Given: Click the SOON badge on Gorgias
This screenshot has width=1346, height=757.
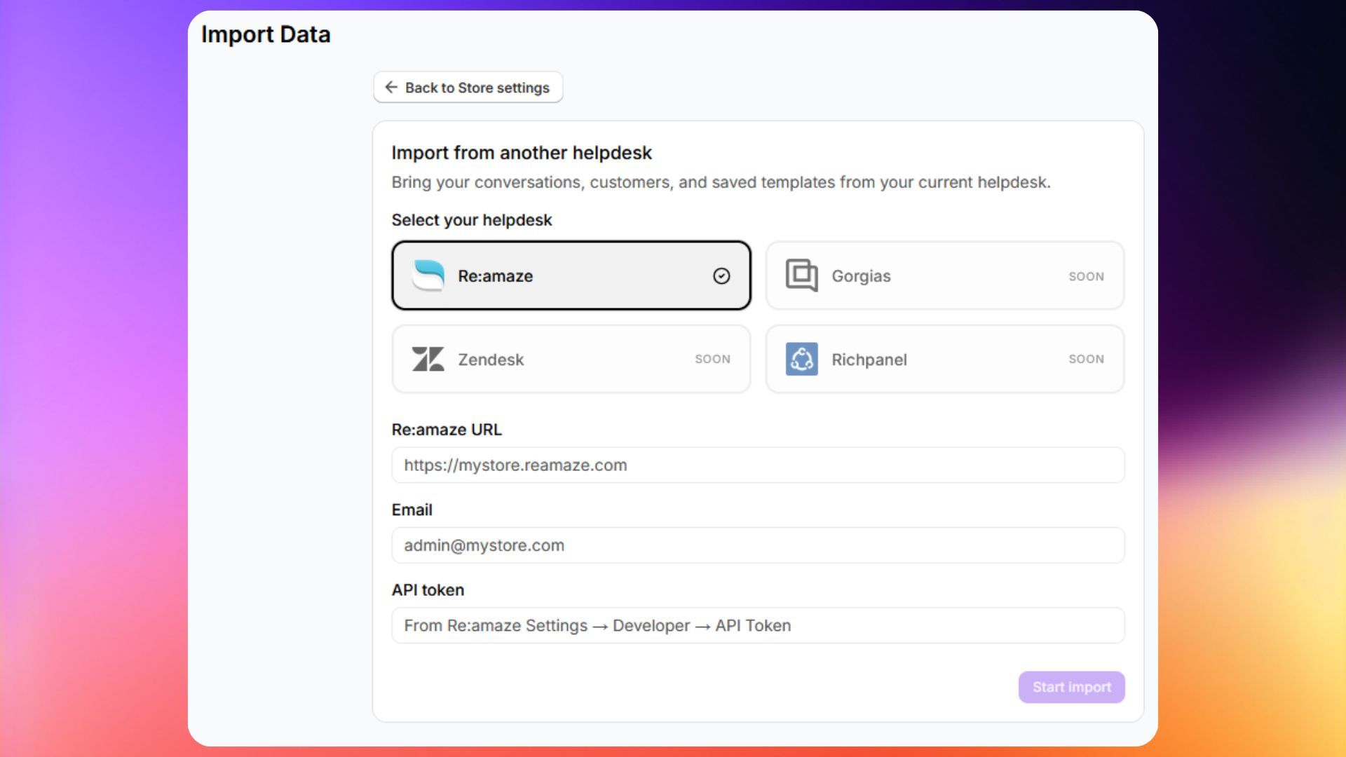Looking at the screenshot, I should [x=1086, y=276].
